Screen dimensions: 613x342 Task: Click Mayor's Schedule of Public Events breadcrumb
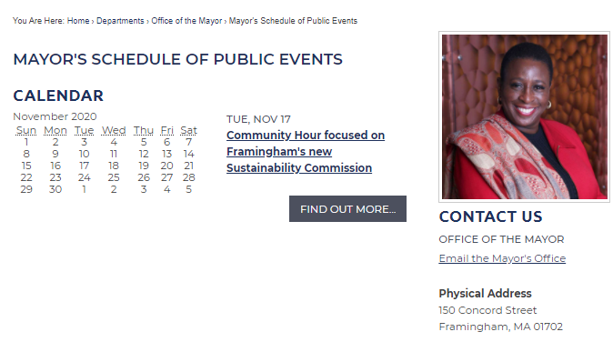(293, 21)
